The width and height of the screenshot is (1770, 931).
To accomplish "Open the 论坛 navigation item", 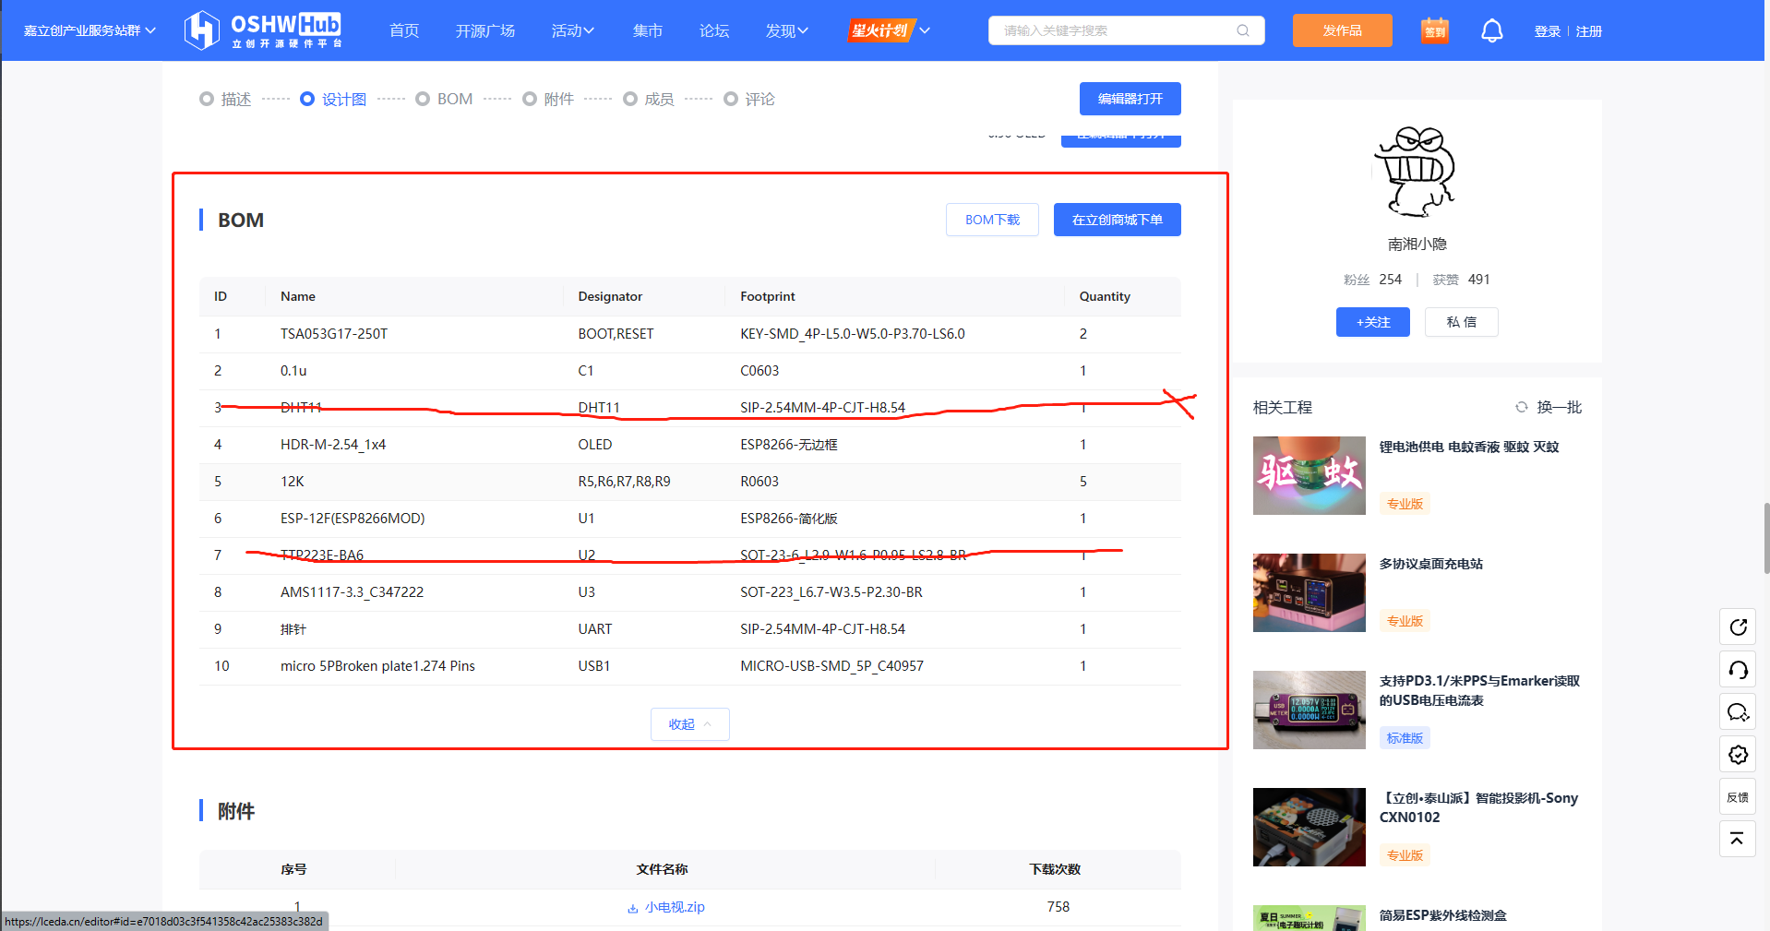I will click(713, 30).
